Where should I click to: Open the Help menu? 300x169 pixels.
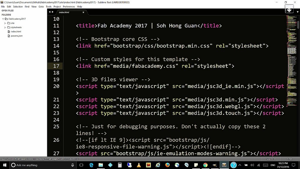(x=79, y=6)
